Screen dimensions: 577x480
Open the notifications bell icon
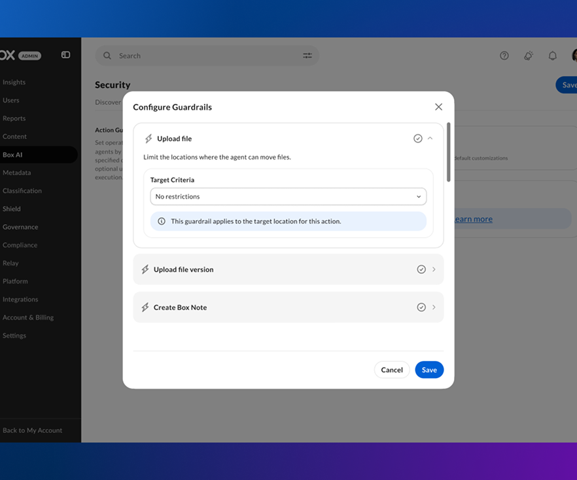[552, 56]
